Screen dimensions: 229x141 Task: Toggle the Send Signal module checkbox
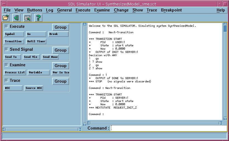click(6, 49)
